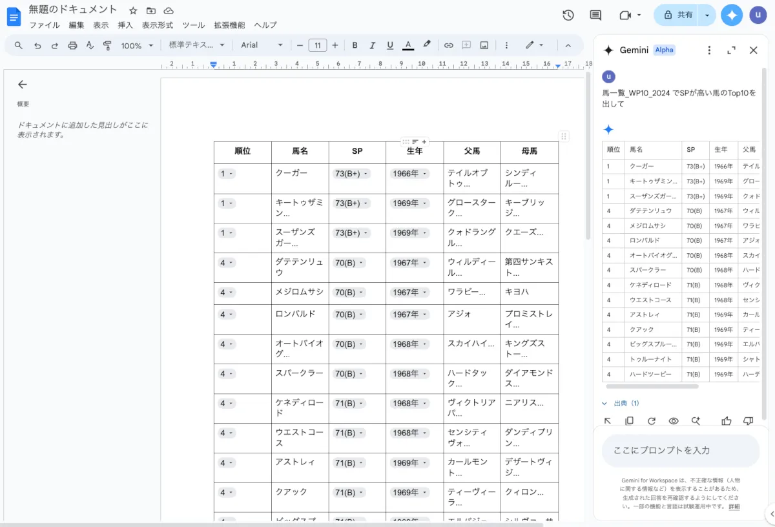The image size is (775, 527).
Task: Open the 挿入 menu
Action: click(125, 25)
